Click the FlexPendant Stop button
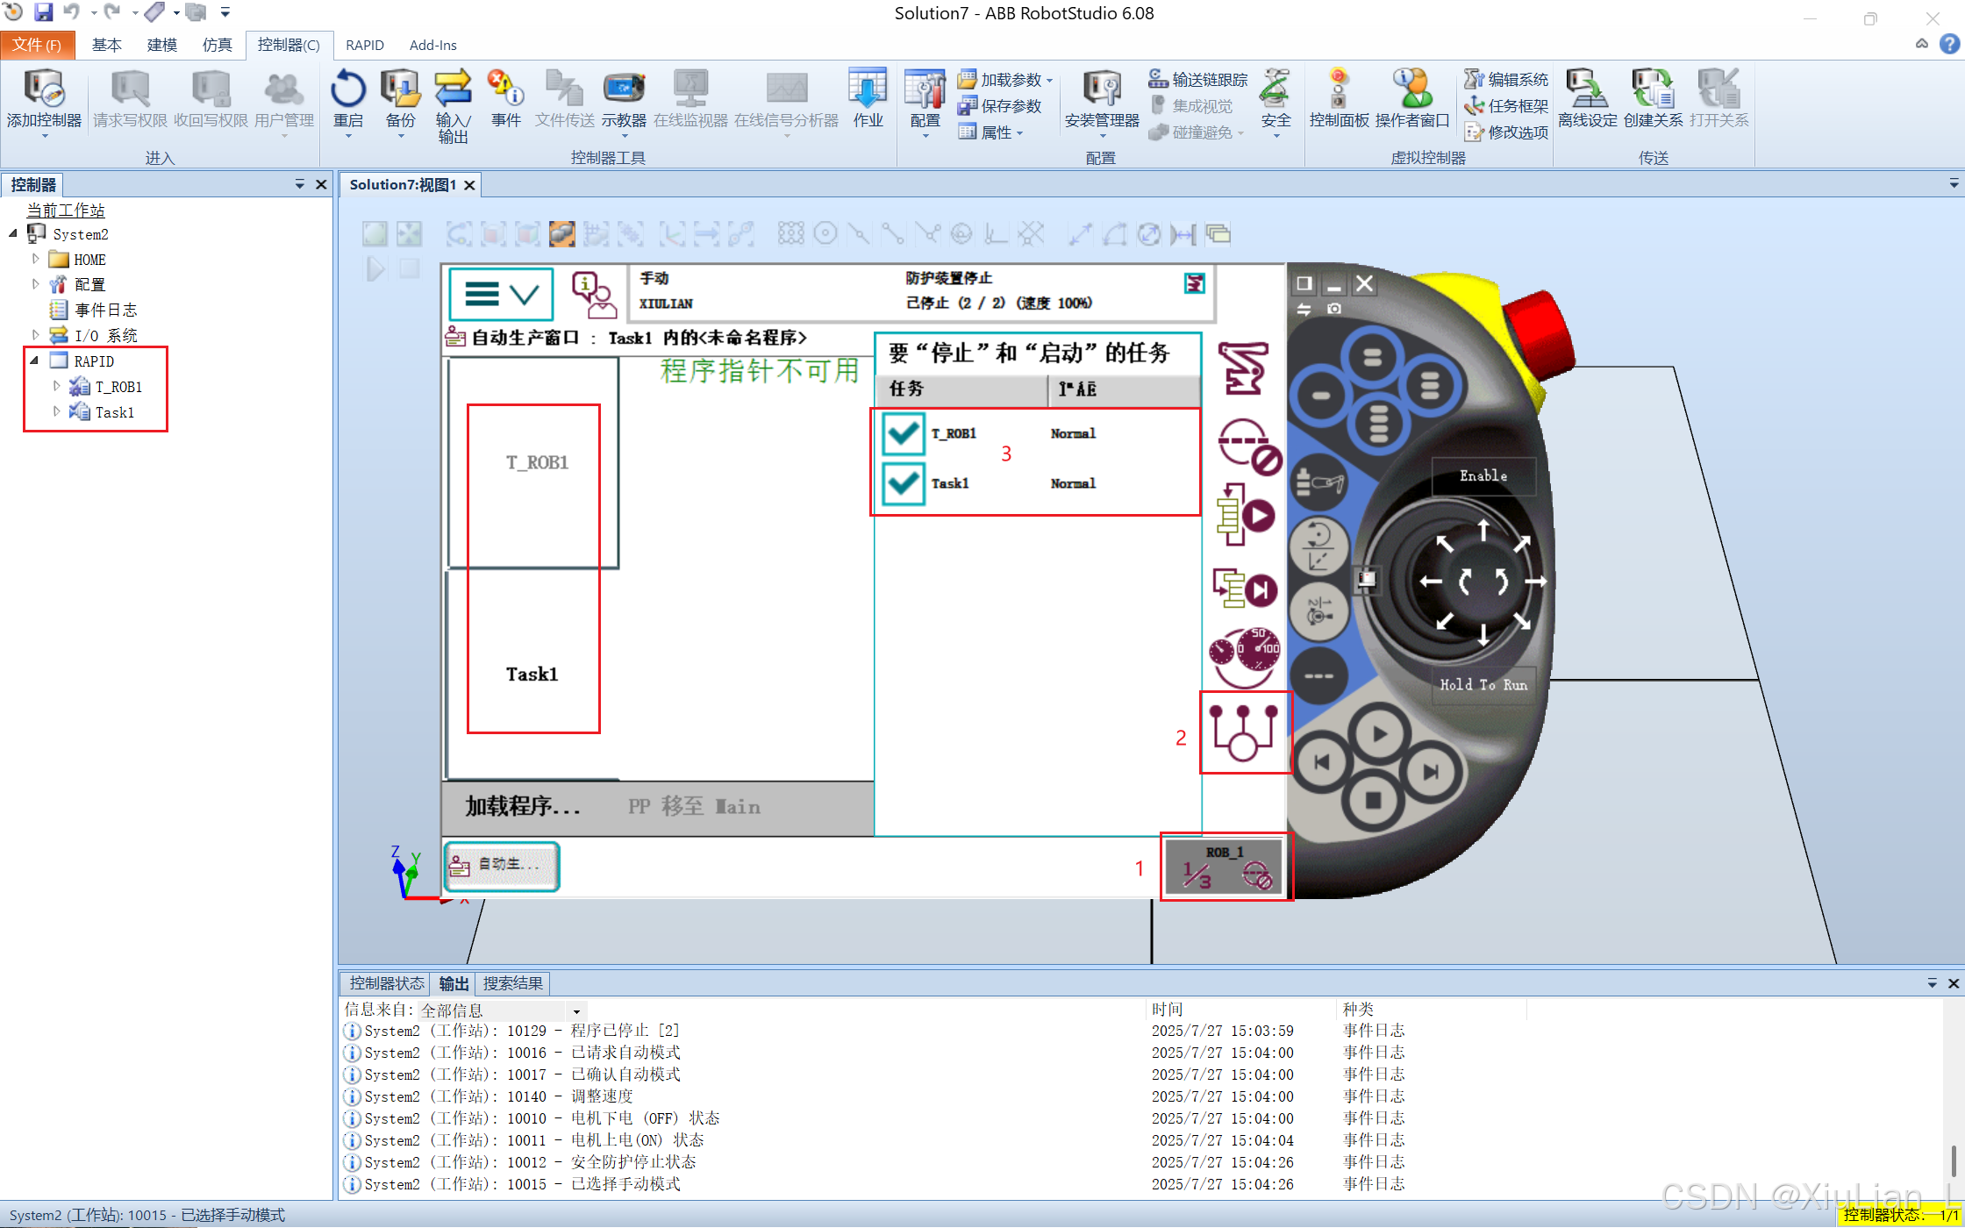 [1374, 800]
